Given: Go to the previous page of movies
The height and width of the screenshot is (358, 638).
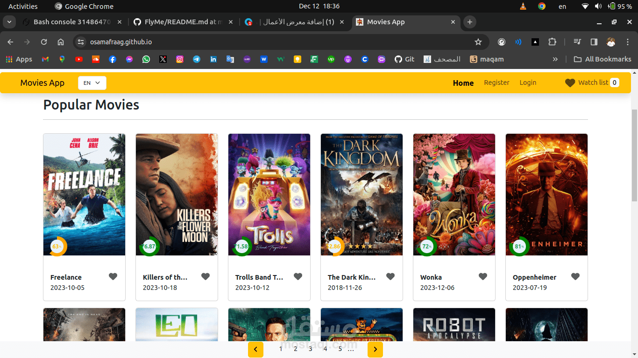Looking at the screenshot, I should click(x=255, y=349).
